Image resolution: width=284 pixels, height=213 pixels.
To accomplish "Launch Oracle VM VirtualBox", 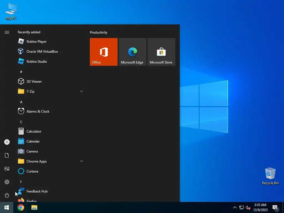I will coord(50,51).
